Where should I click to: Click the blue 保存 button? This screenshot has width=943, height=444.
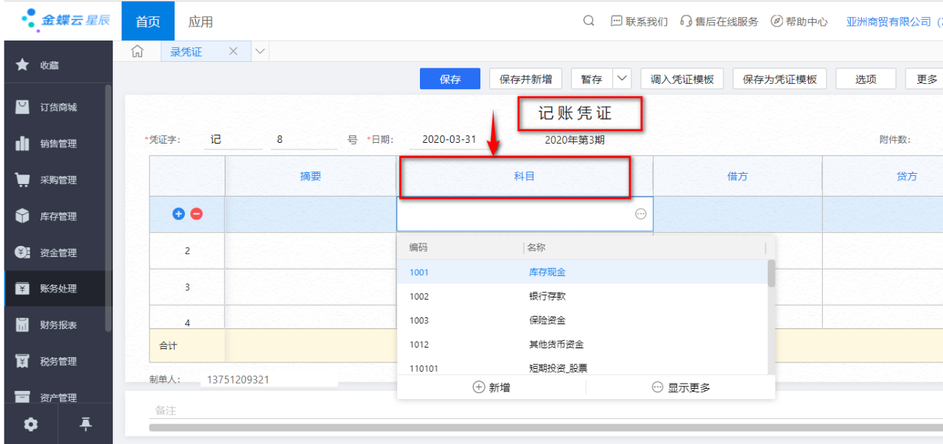pos(450,79)
